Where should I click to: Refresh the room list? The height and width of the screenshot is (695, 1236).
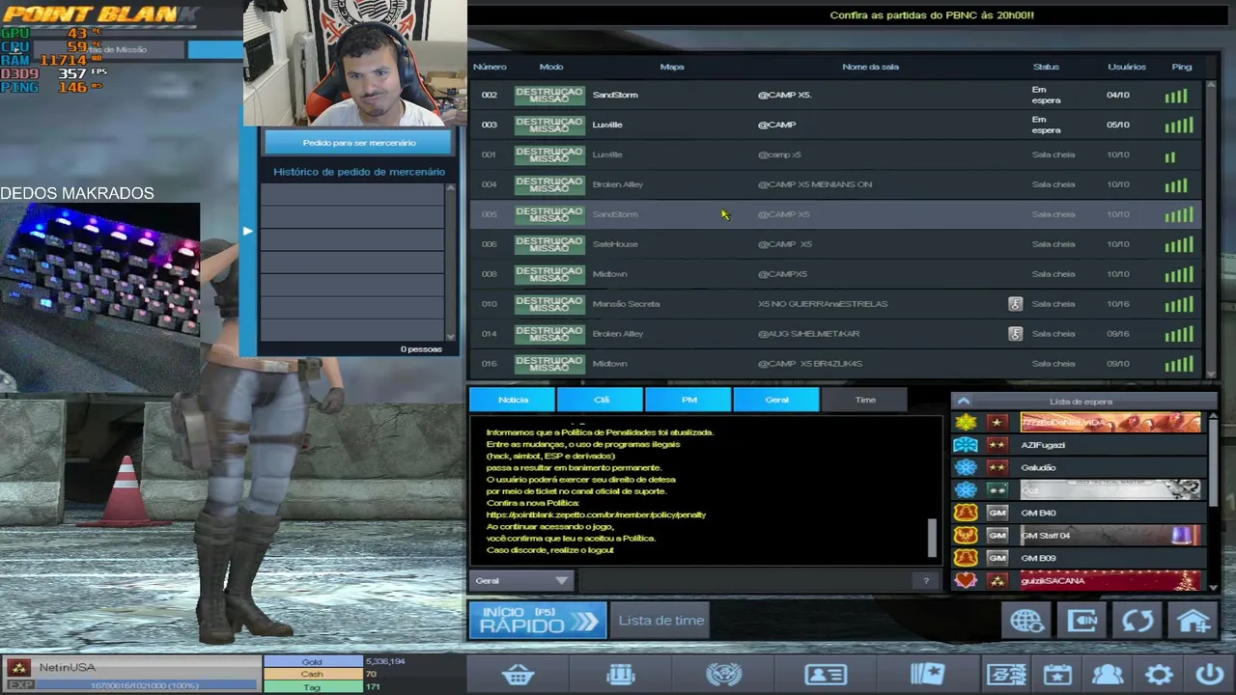click(1138, 621)
